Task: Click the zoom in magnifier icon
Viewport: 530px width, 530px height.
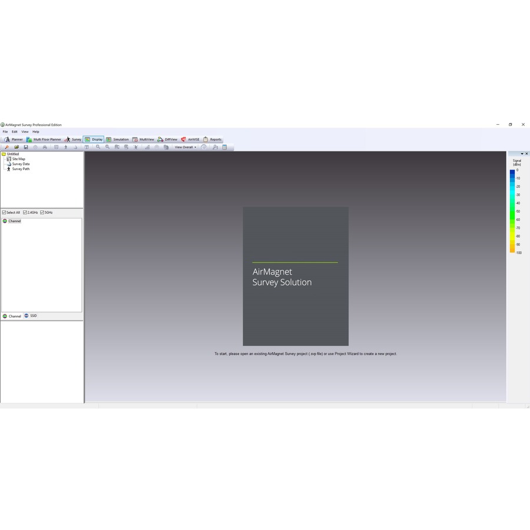Action: click(98, 147)
